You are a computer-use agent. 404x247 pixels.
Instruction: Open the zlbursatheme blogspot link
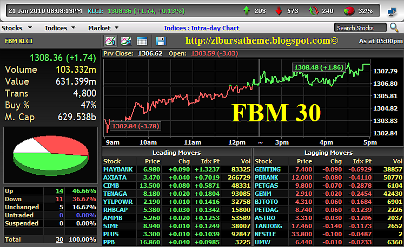262,40
